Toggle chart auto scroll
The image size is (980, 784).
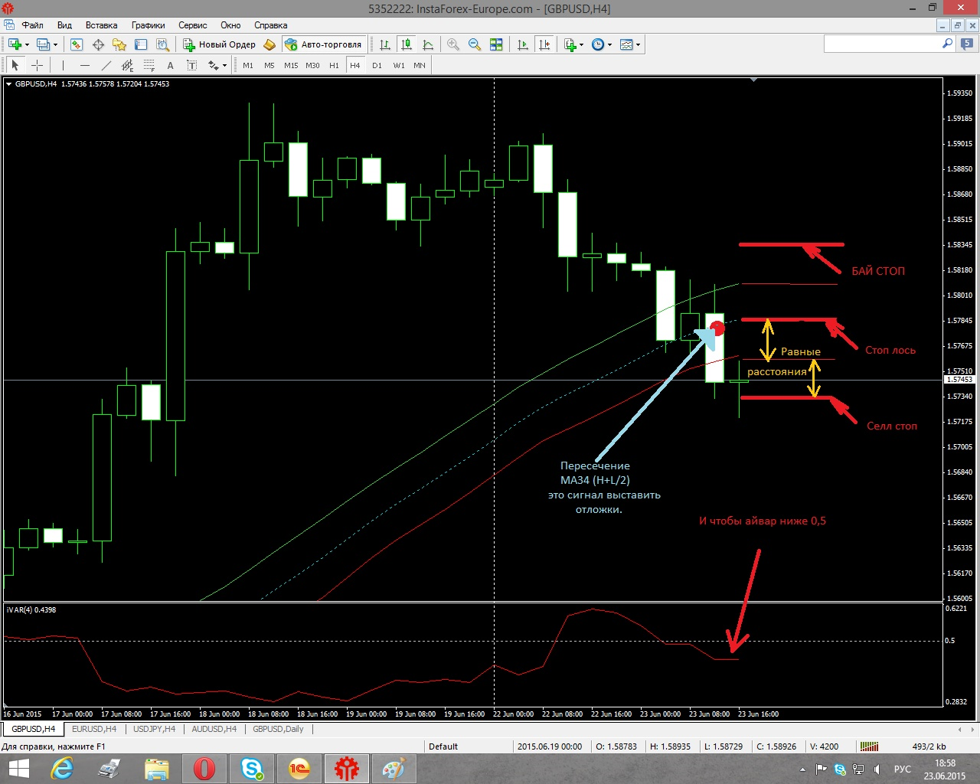(x=523, y=44)
